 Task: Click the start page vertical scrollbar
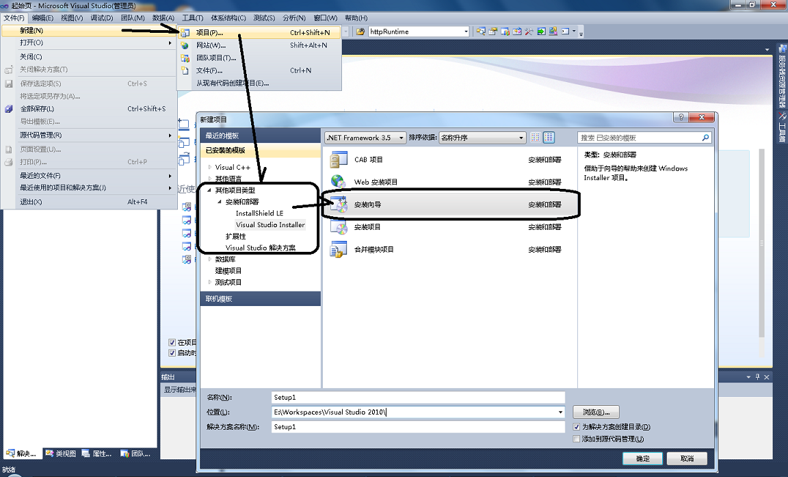[762, 243]
